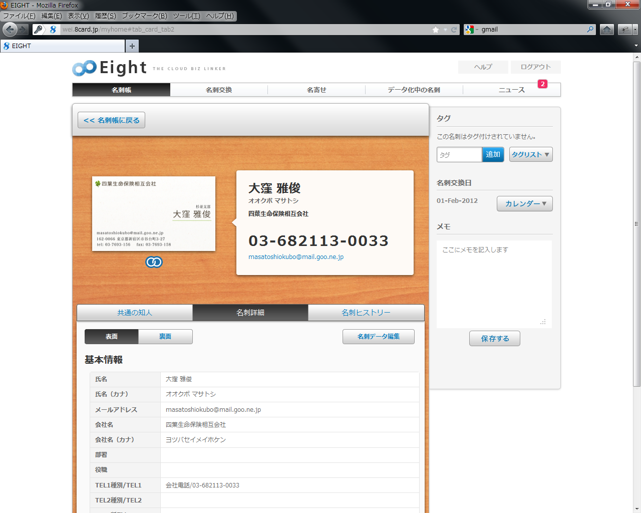Click the 名刺データ編集 button

[379, 337]
